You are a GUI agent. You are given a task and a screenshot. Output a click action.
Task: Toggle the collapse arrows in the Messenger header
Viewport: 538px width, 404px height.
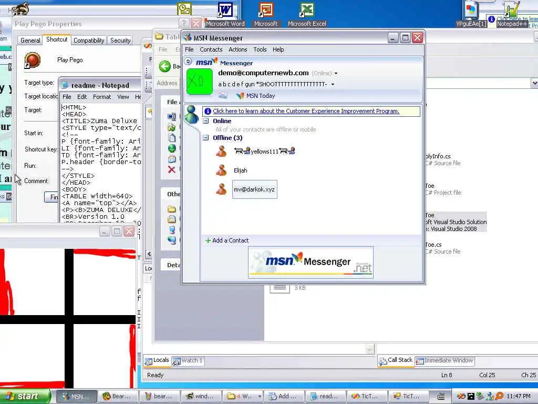tap(188, 62)
